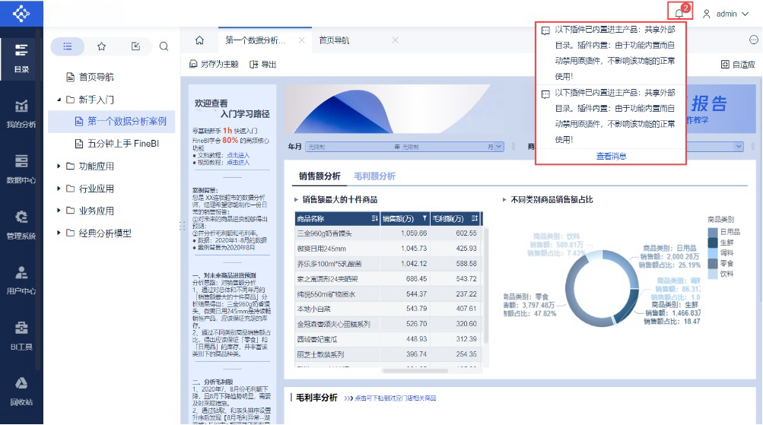
Task: Open 回收站 recycle bin in sidebar
Action: tap(21, 392)
